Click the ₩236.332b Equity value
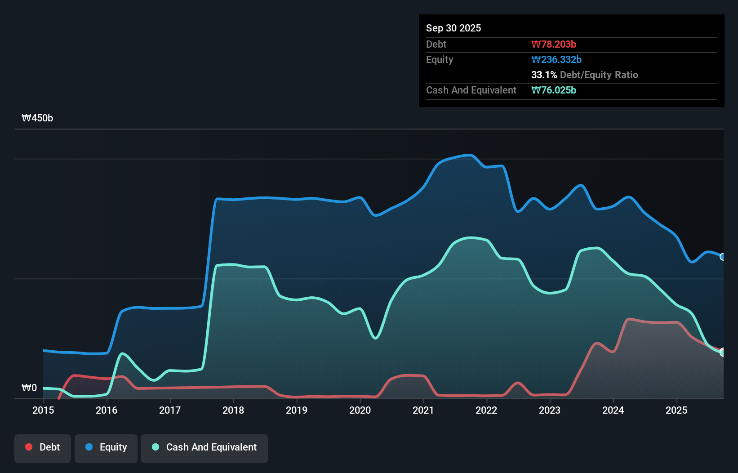The image size is (738, 473). tap(556, 59)
